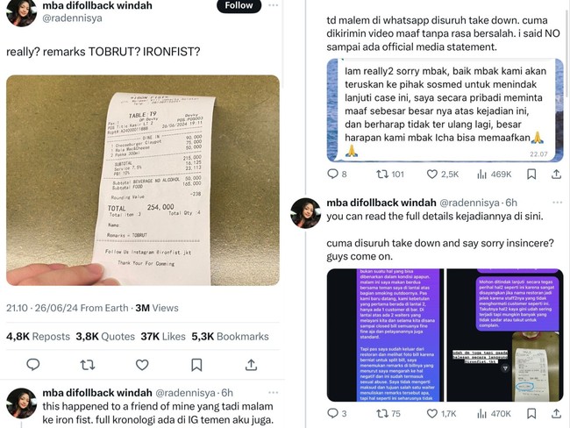Open more options on full details tweet
570x428 pixels.
tap(557, 203)
